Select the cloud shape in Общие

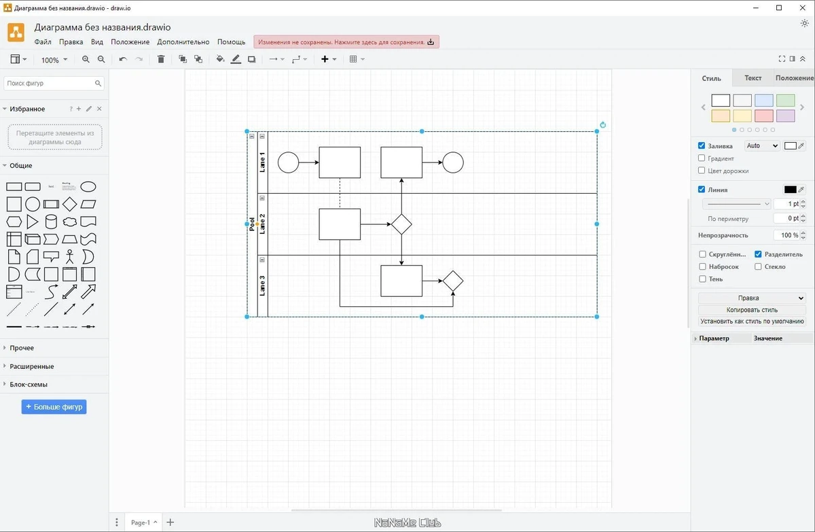click(x=69, y=221)
